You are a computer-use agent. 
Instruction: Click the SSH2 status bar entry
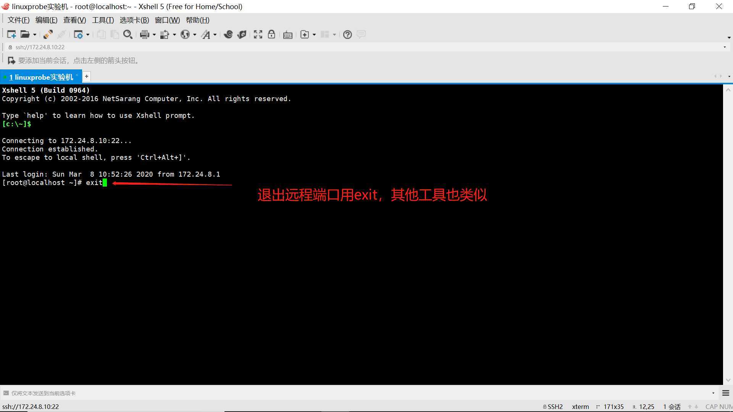553,407
